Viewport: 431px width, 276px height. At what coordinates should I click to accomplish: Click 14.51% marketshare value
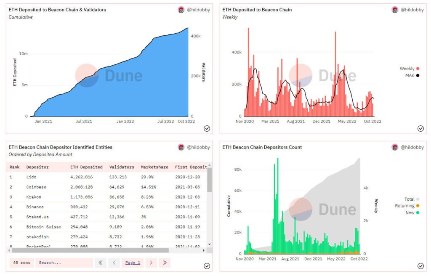click(149, 187)
